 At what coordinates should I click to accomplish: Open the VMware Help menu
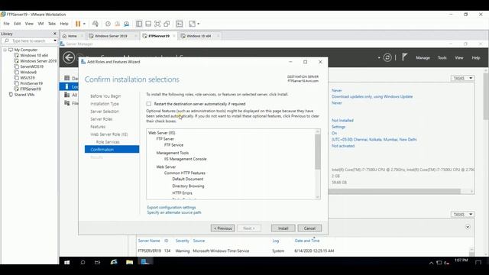(64, 24)
